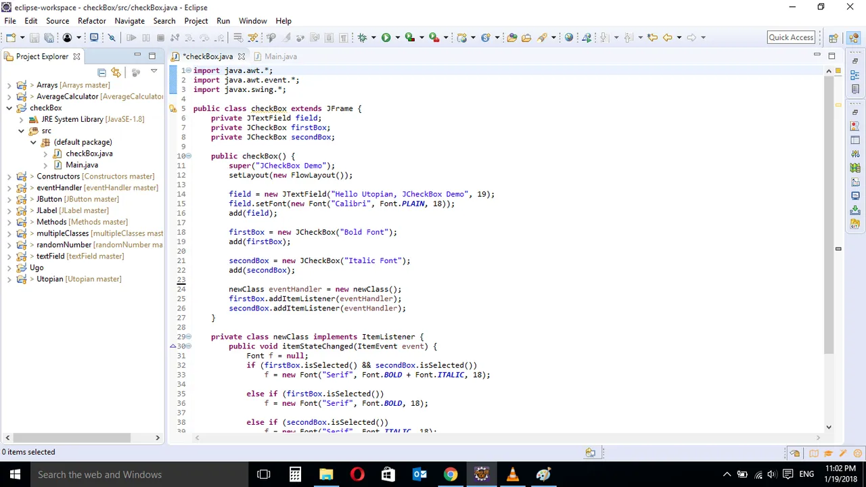This screenshot has height=487, width=866.
Task: Click the Search flashlight toolbar icon
Action: [x=542, y=38]
